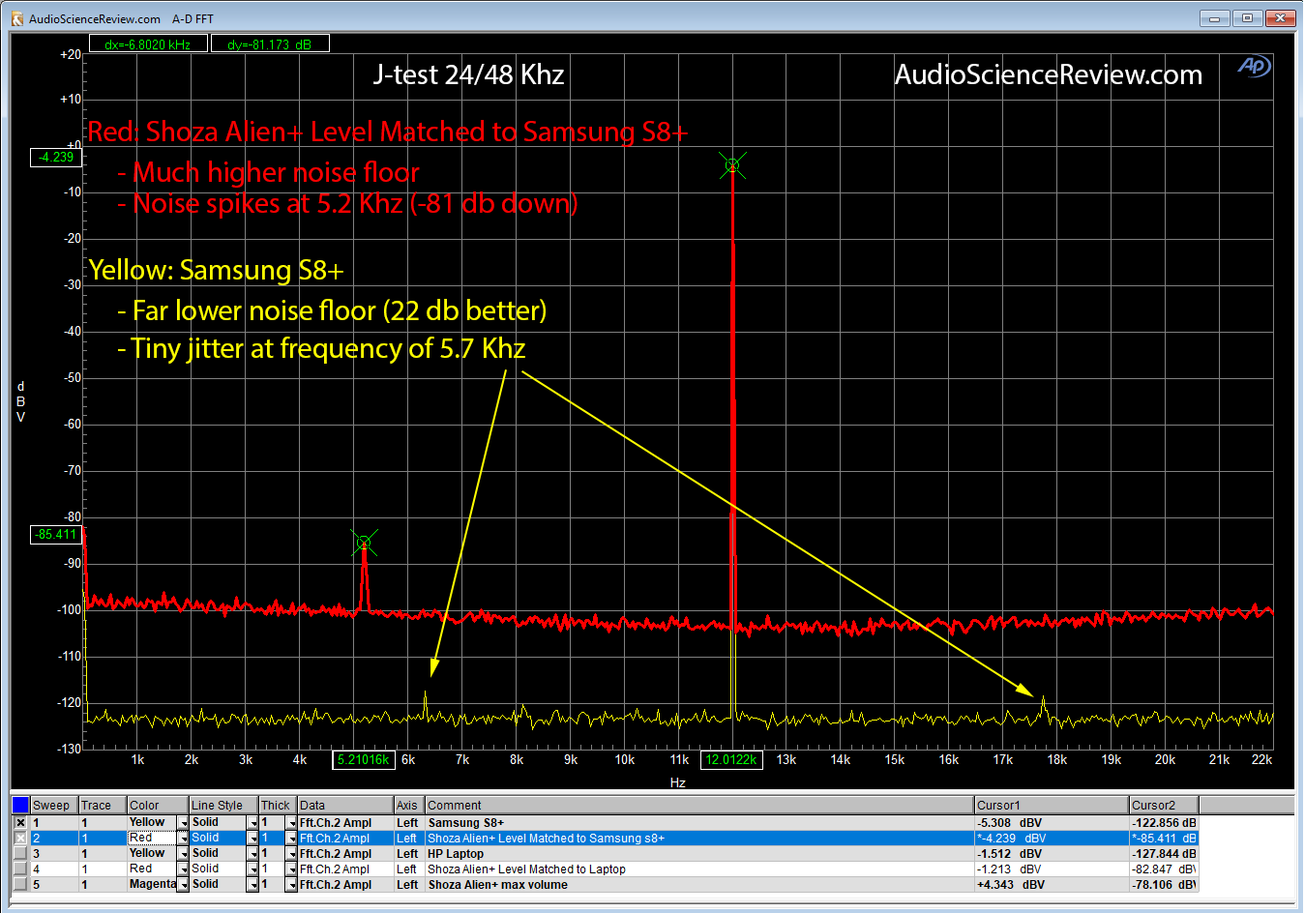Open the Color dropdown arrow for sweep 2
The width and height of the screenshot is (1305, 913).
(183, 839)
